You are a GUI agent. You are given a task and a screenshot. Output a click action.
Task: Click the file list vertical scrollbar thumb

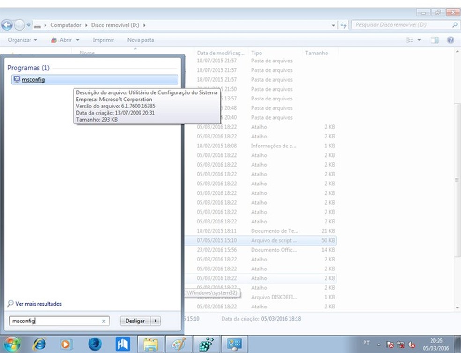click(457, 180)
